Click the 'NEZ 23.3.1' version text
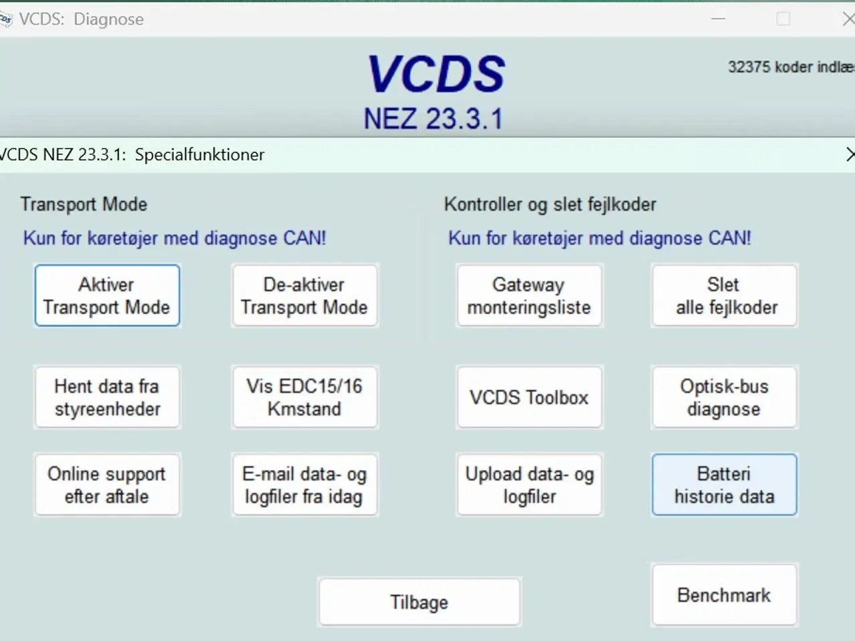This screenshot has width=855, height=641. [434, 119]
